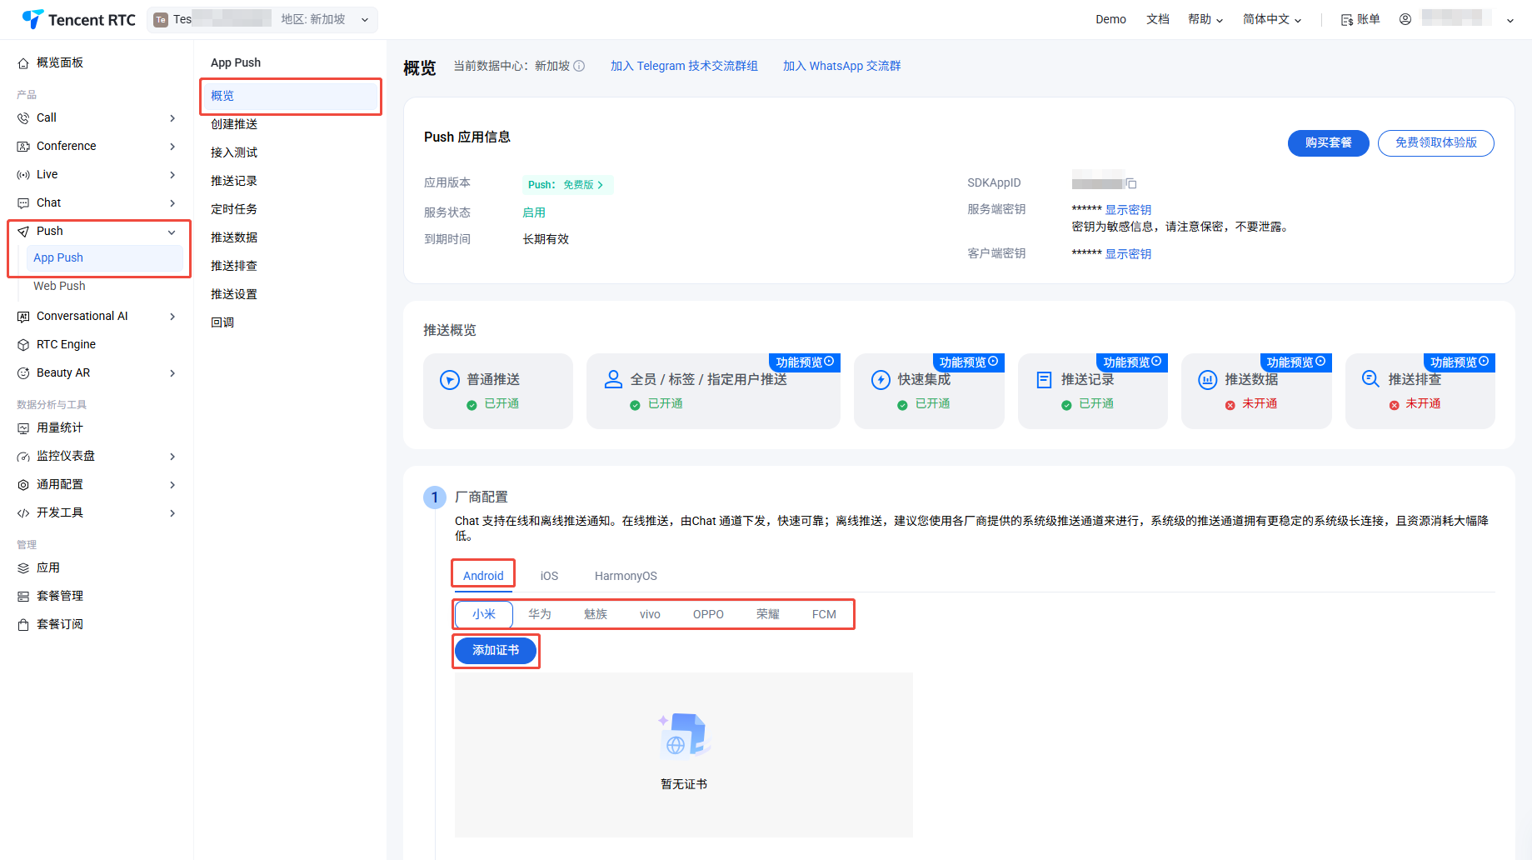Viewport: 1532px width, 860px height.
Task: Click the user account avatar icon
Action: point(1405,19)
